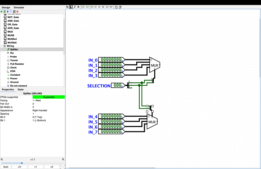The width and height of the screenshot is (261, 169).
Task: Select the Text tool (A)
Action: [x=78, y=7]
